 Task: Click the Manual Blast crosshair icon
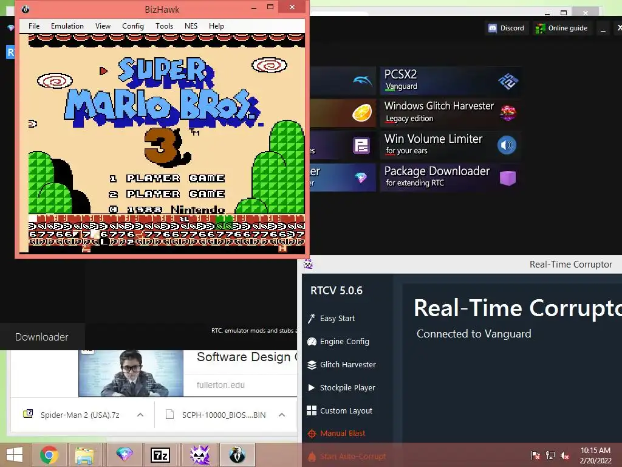click(x=312, y=434)
